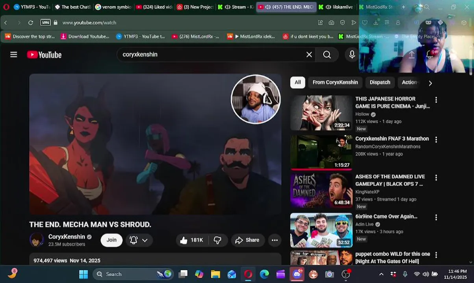Dislike the video with thumbs down
This screenshot has width=474, height=283.
click(x=217, y=240)
